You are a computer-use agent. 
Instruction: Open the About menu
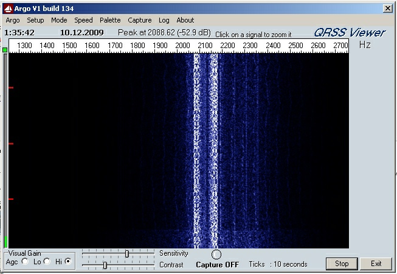point(185,20)
